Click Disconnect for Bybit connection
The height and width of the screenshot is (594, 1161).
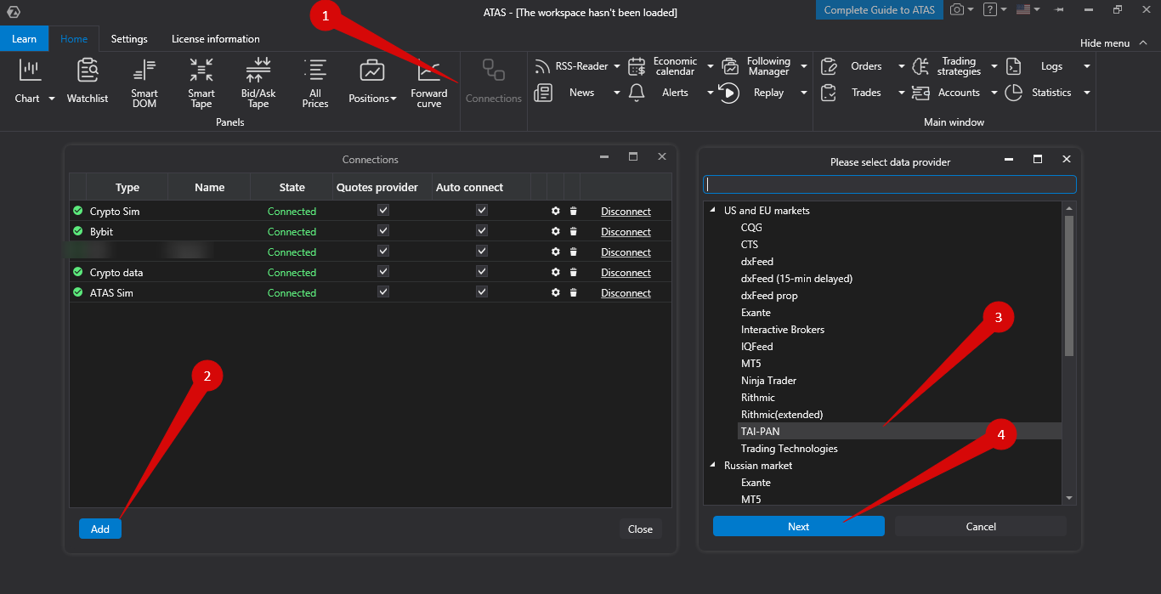626,232
